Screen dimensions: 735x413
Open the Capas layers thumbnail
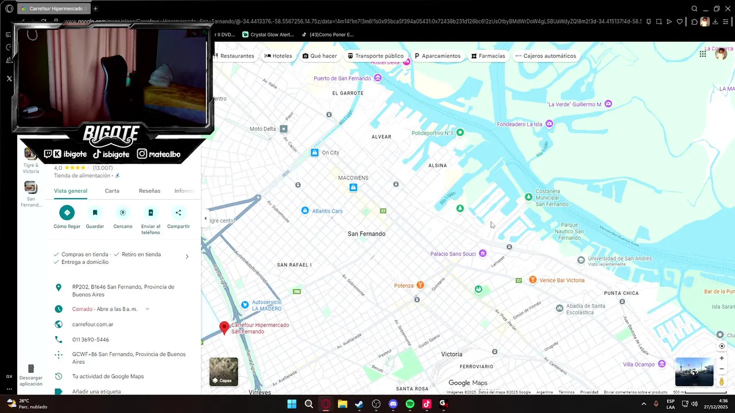pos(223,372)
